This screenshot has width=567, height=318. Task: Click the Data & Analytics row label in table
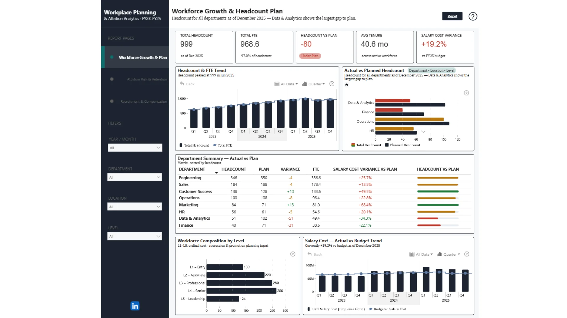tap(194, 218)
